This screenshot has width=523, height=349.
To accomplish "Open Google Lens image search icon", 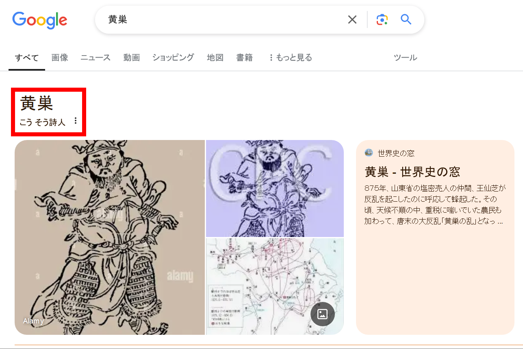I will tap(382, 19).
